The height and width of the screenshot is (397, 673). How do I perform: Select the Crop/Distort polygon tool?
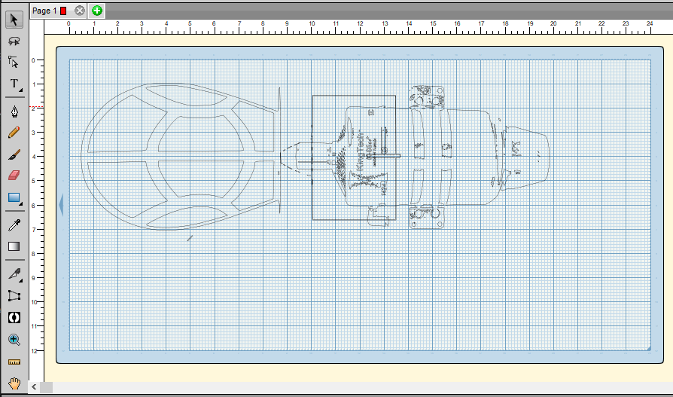point(14,295)
